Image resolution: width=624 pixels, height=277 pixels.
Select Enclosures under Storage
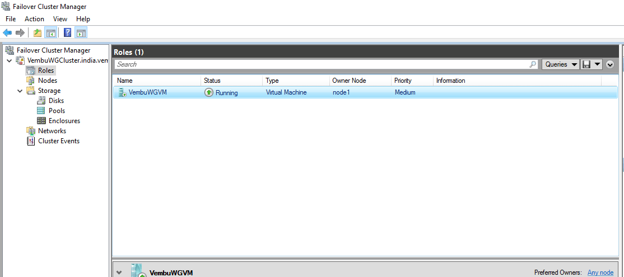click(x=64, y=121)
